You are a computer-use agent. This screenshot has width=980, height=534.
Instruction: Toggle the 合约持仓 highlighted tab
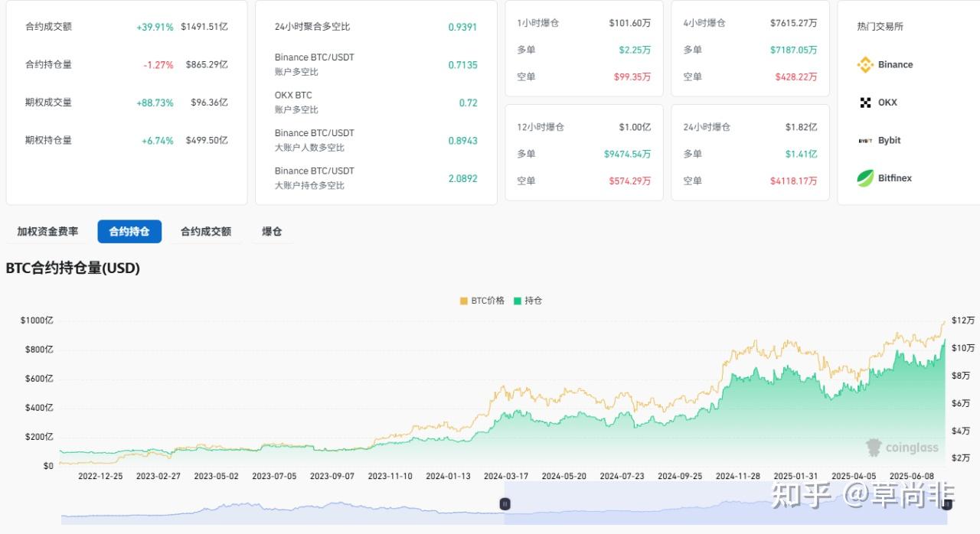coord(129,231)
